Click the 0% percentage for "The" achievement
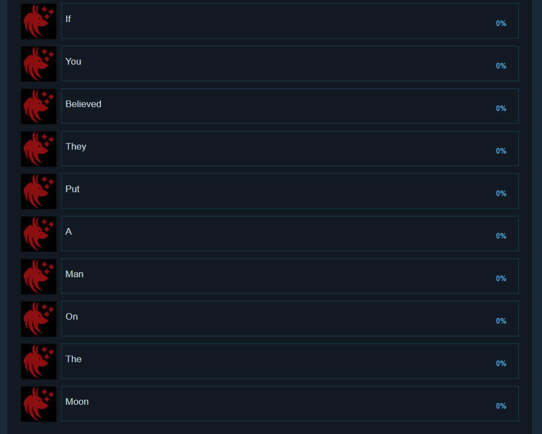 coord(501,363)
